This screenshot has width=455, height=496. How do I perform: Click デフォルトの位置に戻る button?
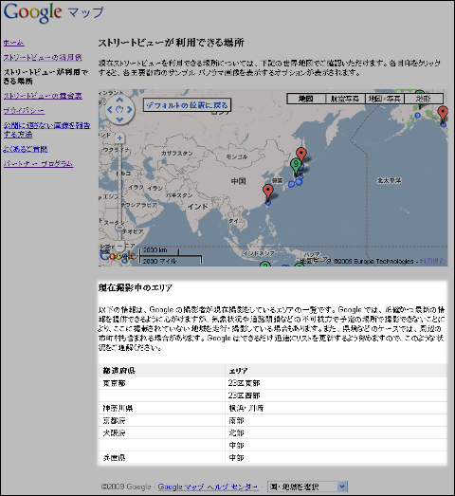point(187,105)
